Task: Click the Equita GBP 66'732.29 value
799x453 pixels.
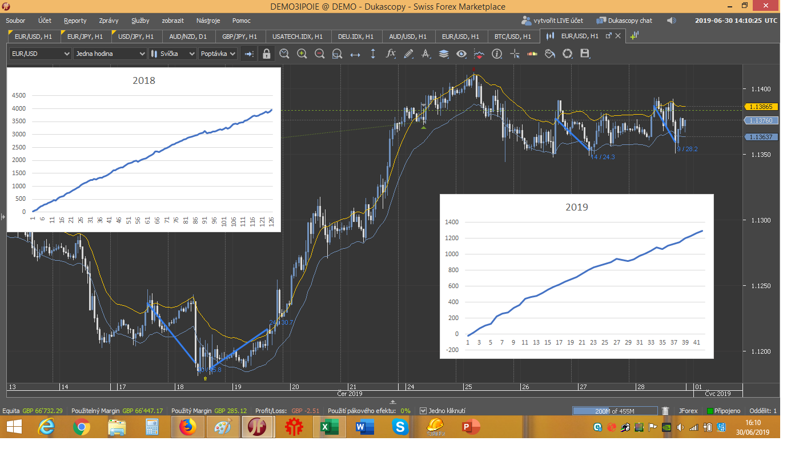Action: point(33,411)
